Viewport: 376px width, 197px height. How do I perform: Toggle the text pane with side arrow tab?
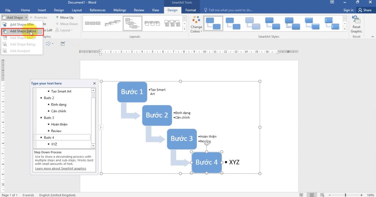pyautogui.click(x=101, y=127)
